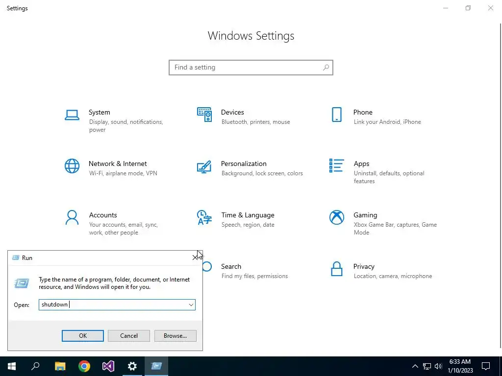
Task: Launch Google Chrome from the taskbar
Action: tap(84, 366)
